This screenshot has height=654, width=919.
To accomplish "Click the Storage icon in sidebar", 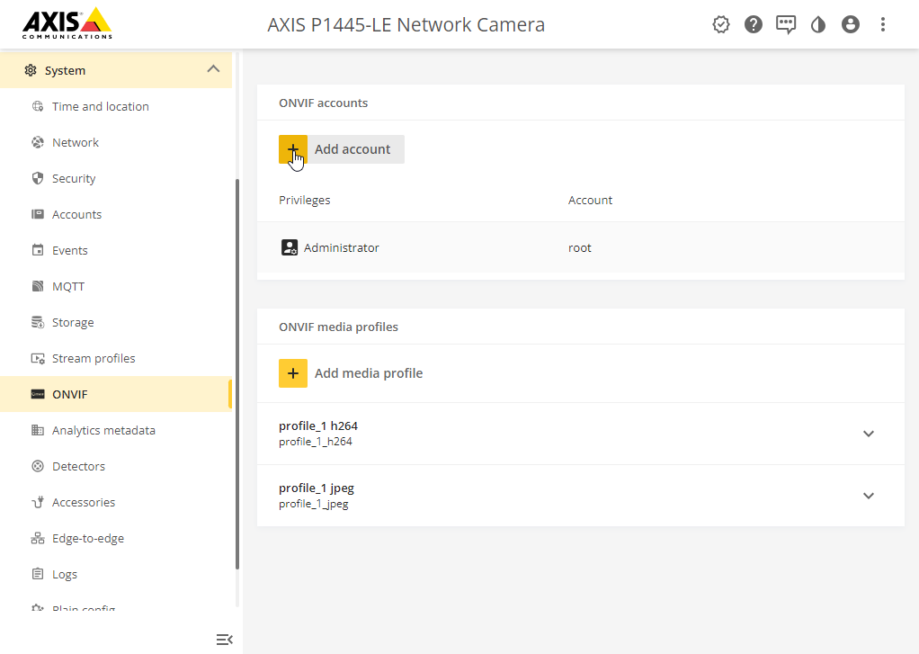I will (38, 322).
